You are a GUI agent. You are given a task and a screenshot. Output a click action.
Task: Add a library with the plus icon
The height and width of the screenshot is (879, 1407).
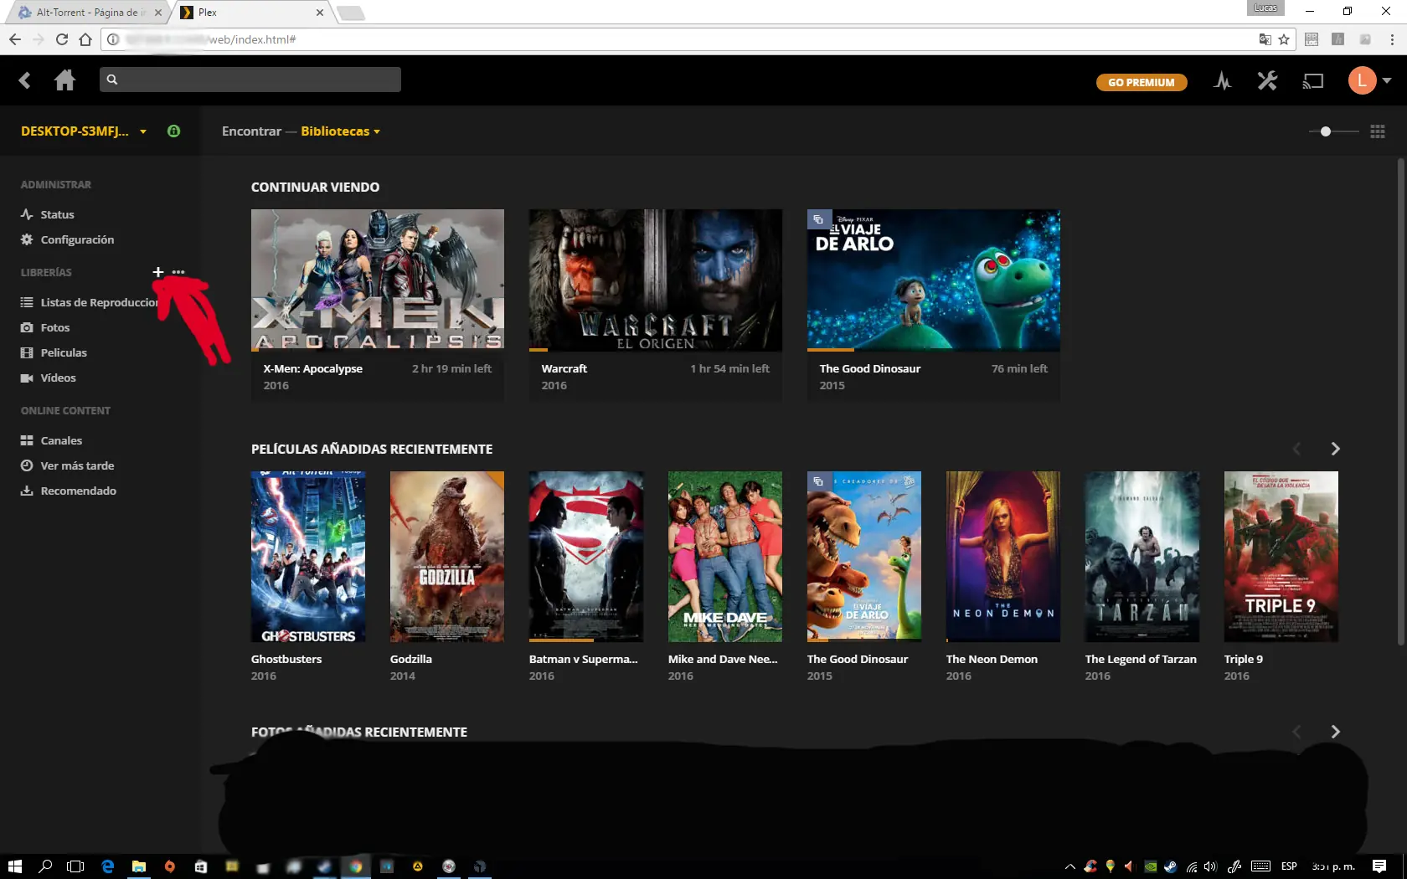[x=157, y=272]
